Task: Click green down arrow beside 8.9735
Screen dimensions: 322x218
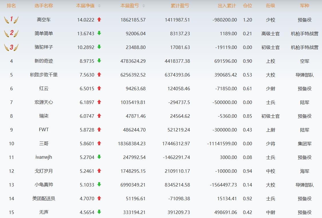Action: [x=99, y=61]
